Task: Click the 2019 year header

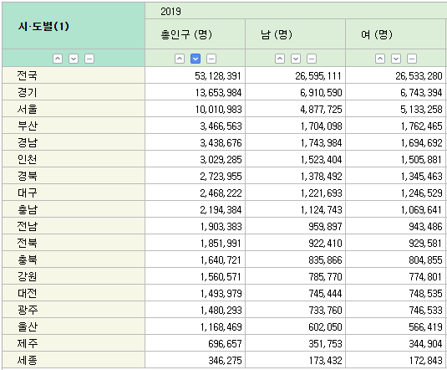Action: tap(170, 12)
